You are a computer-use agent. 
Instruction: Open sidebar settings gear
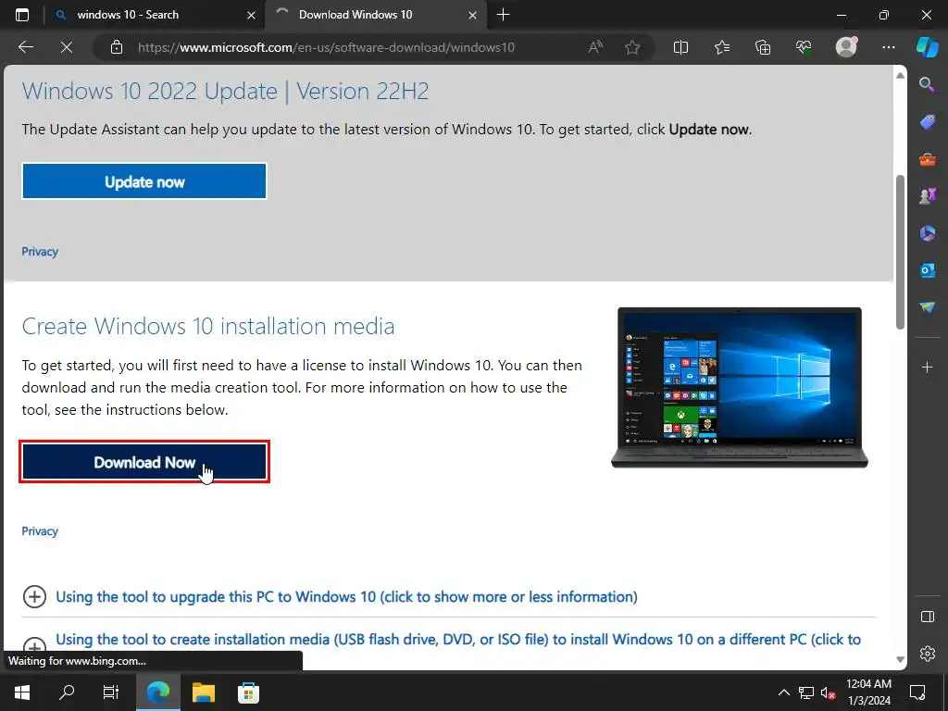pos(928,654)
